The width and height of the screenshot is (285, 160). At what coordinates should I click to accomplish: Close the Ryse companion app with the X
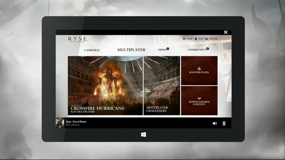(225, 32)
